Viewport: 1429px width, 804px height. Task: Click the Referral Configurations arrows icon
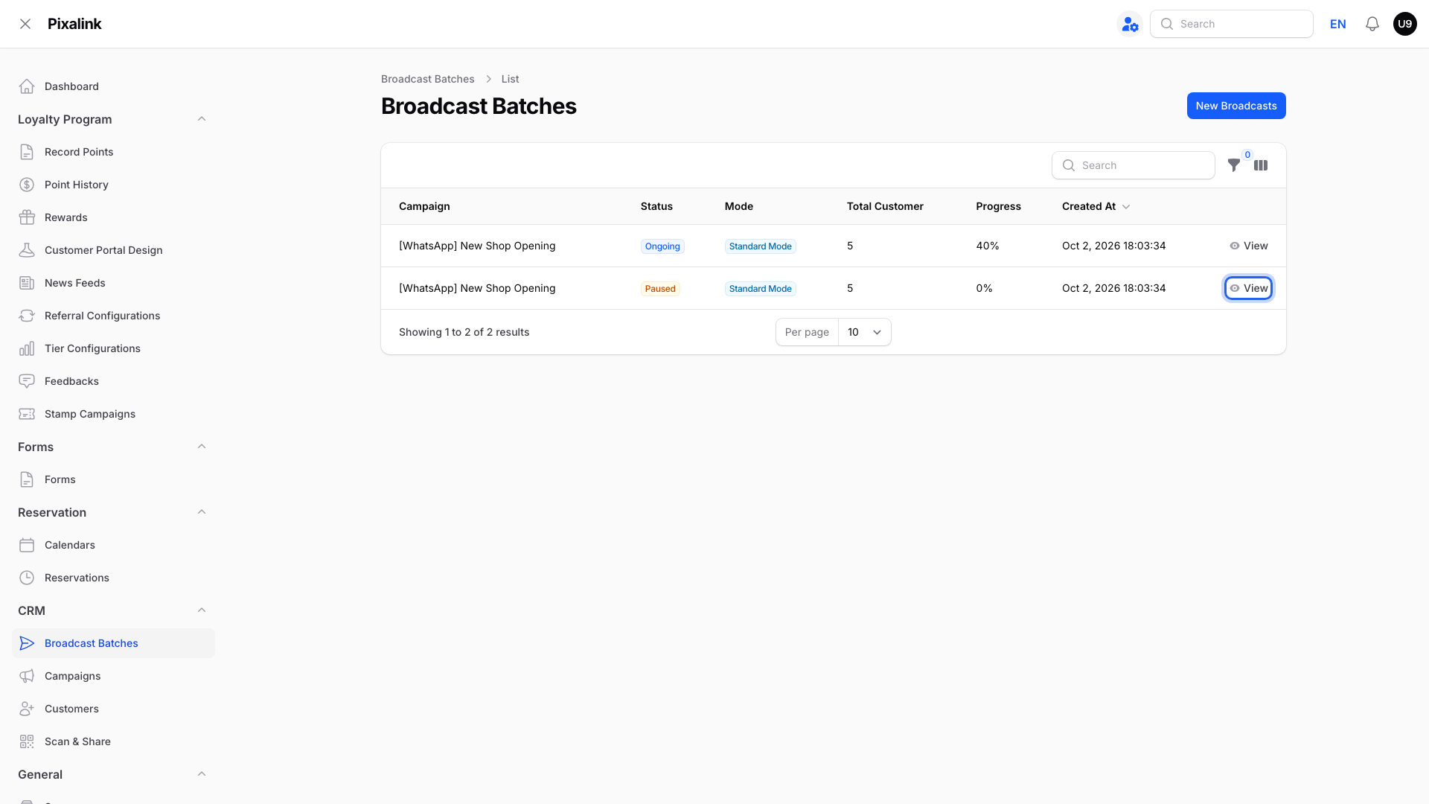(x=27, y=316)
